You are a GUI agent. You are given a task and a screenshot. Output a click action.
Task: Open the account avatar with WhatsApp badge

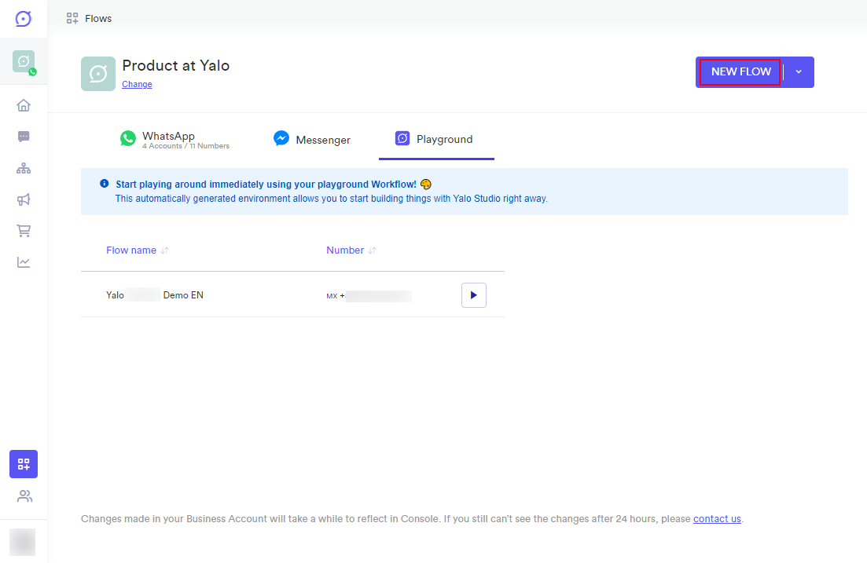24,61
